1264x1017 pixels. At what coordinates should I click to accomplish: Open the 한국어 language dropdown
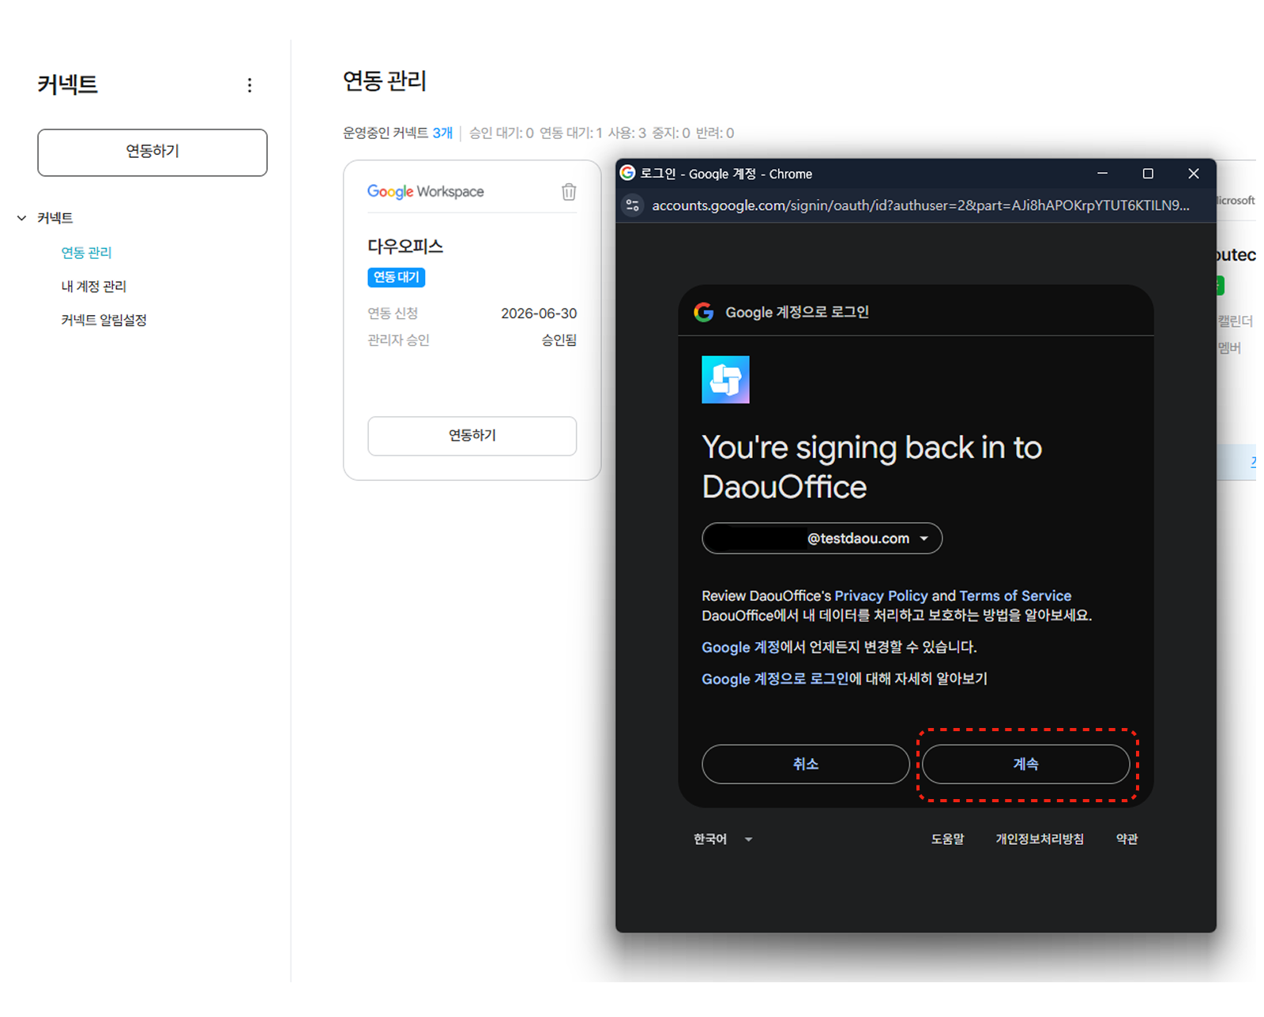click(723, 839)
